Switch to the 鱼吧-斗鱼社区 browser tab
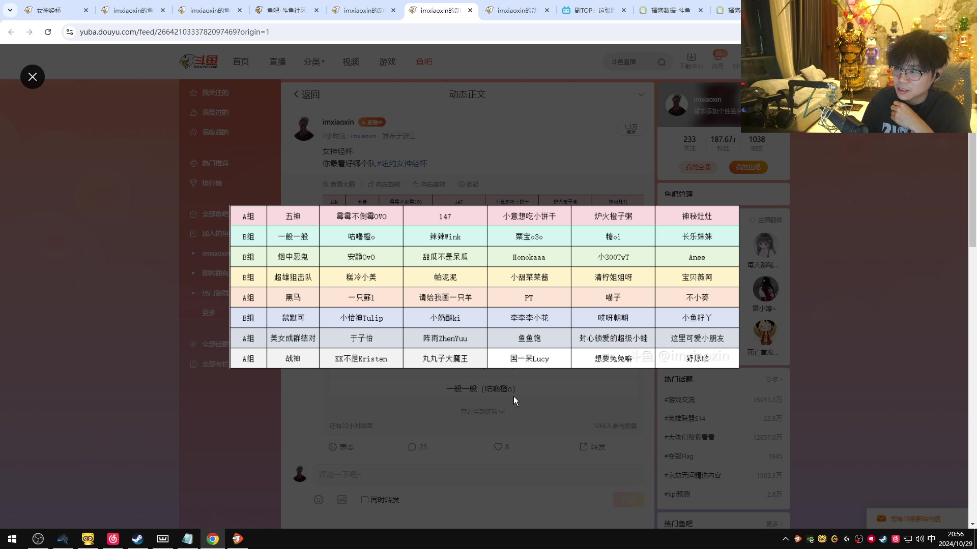Viewport: 977px width, 549px height. [287, 10]
